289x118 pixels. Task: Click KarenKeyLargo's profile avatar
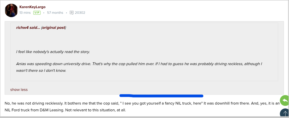11,10
